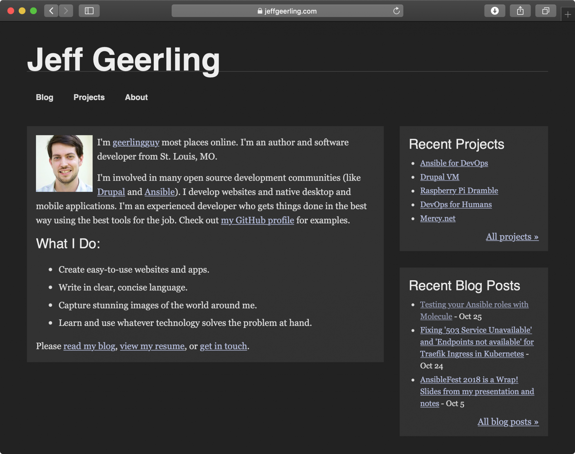575x454 pixels.
Task: Click the What I Do: heading
Action: coord(68,244)
